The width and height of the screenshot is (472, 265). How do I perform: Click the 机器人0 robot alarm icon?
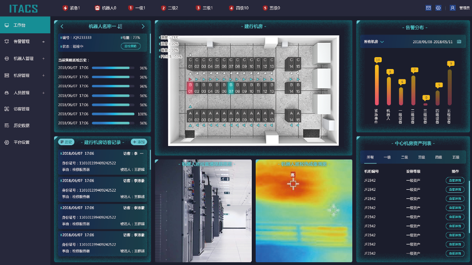pos(97,8)
